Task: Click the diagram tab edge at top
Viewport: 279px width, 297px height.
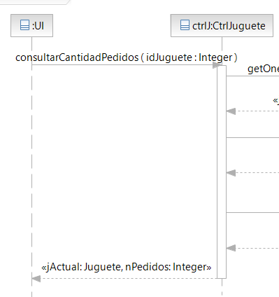Action: [35, 2]
